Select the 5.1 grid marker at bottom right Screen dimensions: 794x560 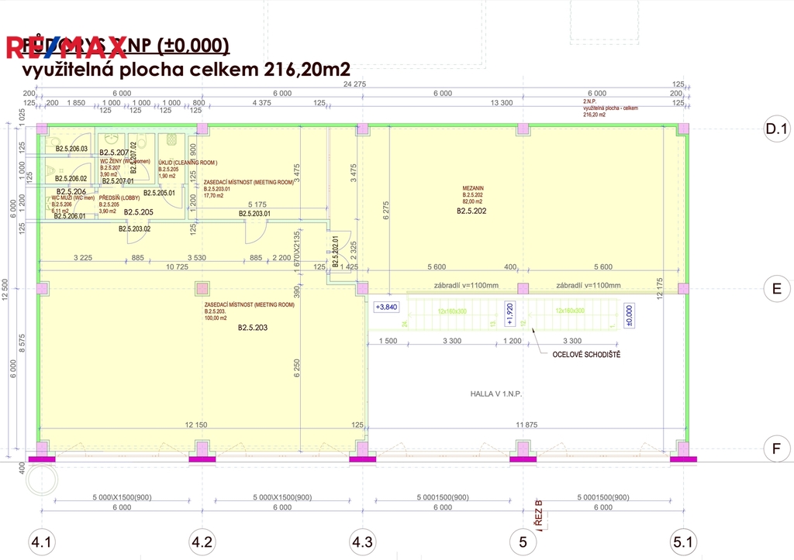683,543
